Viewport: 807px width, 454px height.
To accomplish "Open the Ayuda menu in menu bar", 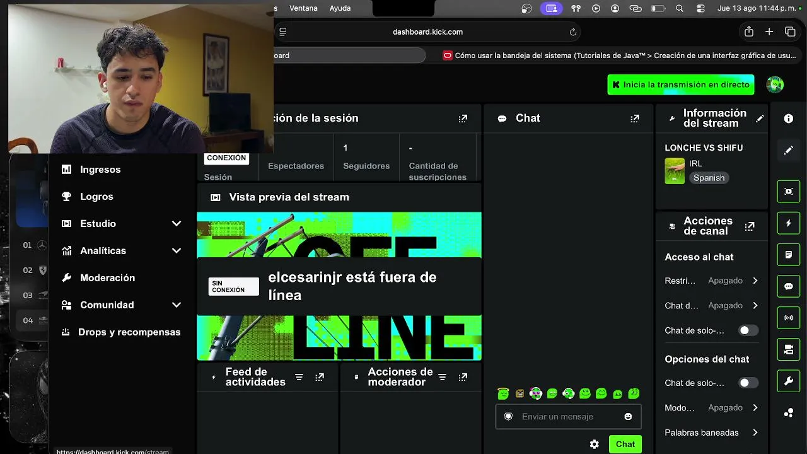I will (x=340, y=8).
